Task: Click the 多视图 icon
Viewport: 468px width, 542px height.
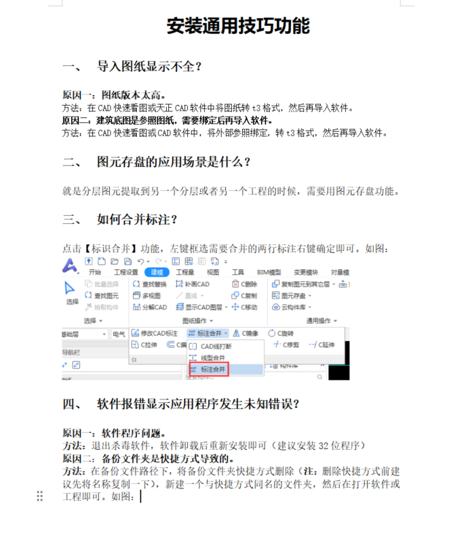Action: point(136,296)
